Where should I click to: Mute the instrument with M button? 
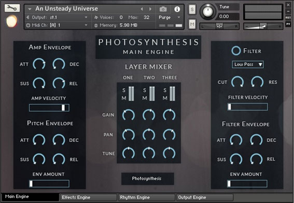coord(192,24)
